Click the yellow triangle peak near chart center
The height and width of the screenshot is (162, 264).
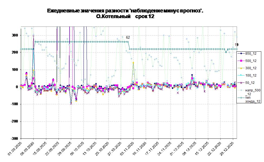[133, 62]
